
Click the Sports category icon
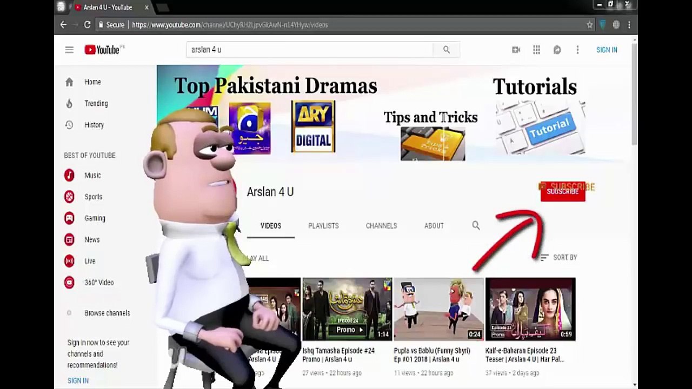pos(69,197)
